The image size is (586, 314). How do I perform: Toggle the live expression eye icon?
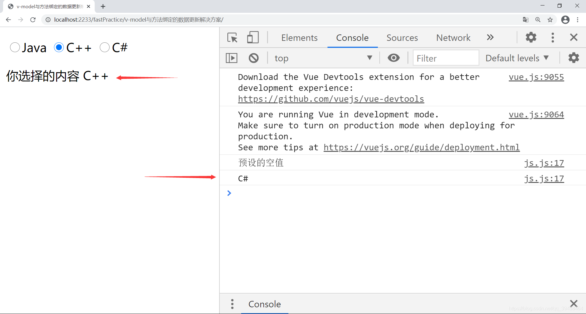pyautogui.click(x=394, y=58)
